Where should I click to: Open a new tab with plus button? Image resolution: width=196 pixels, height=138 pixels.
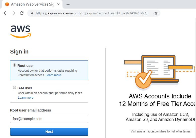click(68, 4)
